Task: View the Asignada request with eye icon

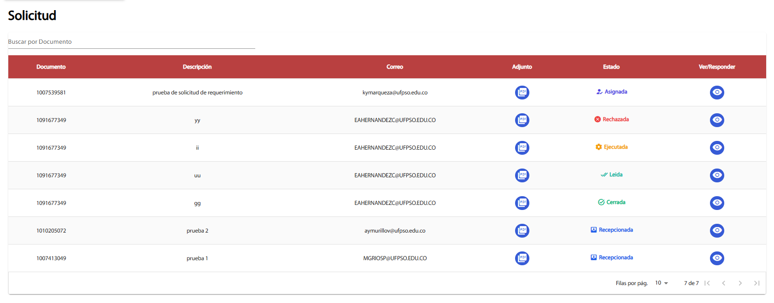Action: coord(716,93)
